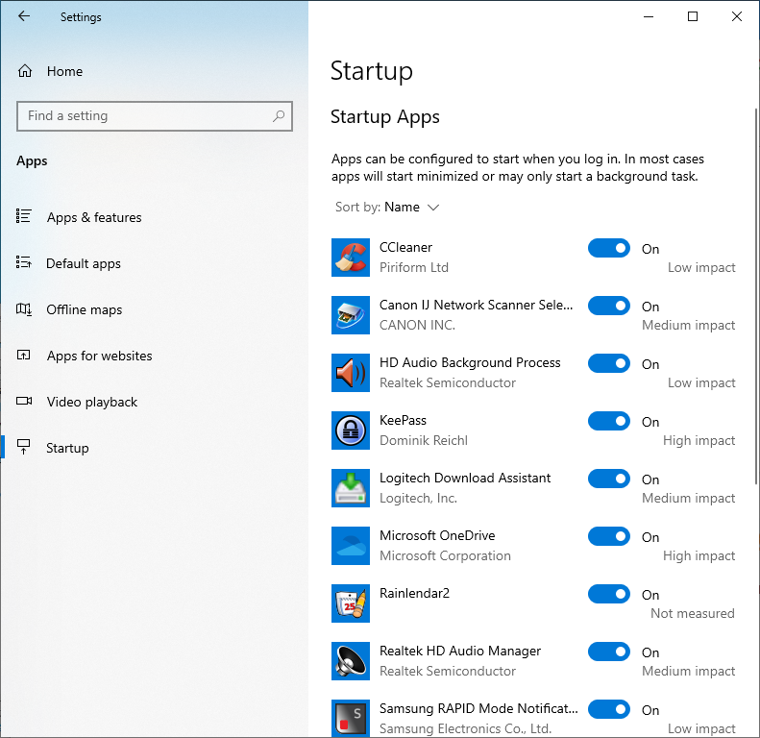Close the Settings window
The width and height of the screenshot is (760, 738).
[x=737, y=16]
